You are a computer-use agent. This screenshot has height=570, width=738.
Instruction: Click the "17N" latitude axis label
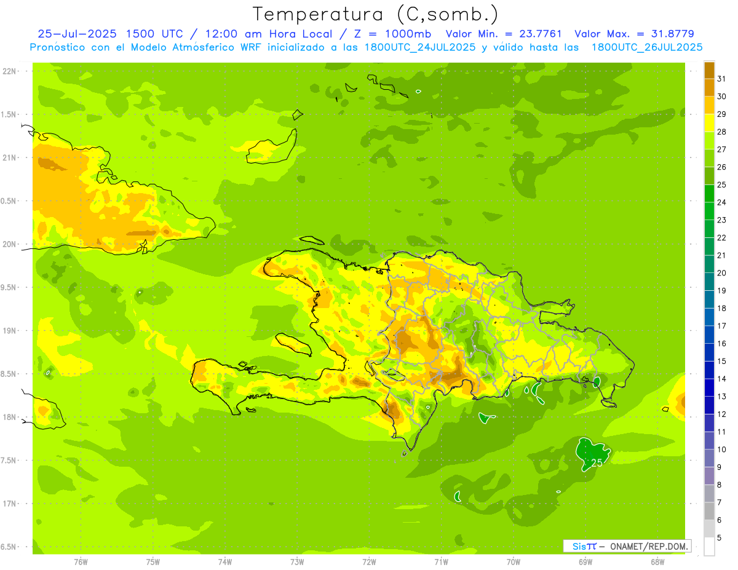(9, 504)
